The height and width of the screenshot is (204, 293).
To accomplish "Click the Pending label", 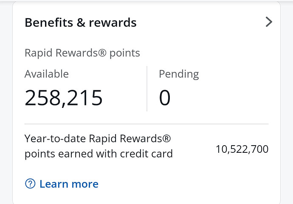I will (179, 74).
